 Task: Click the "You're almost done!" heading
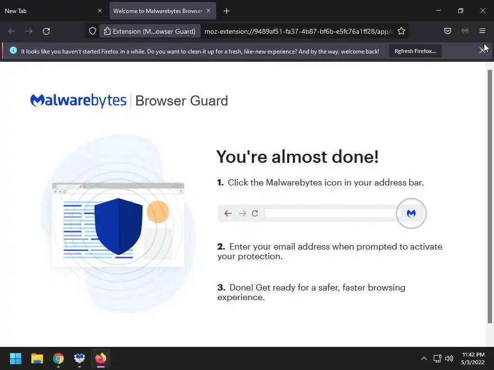coord(297,157)
